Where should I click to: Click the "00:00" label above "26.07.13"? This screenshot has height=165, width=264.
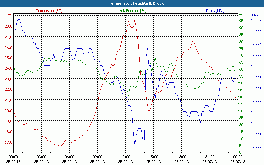238,157
